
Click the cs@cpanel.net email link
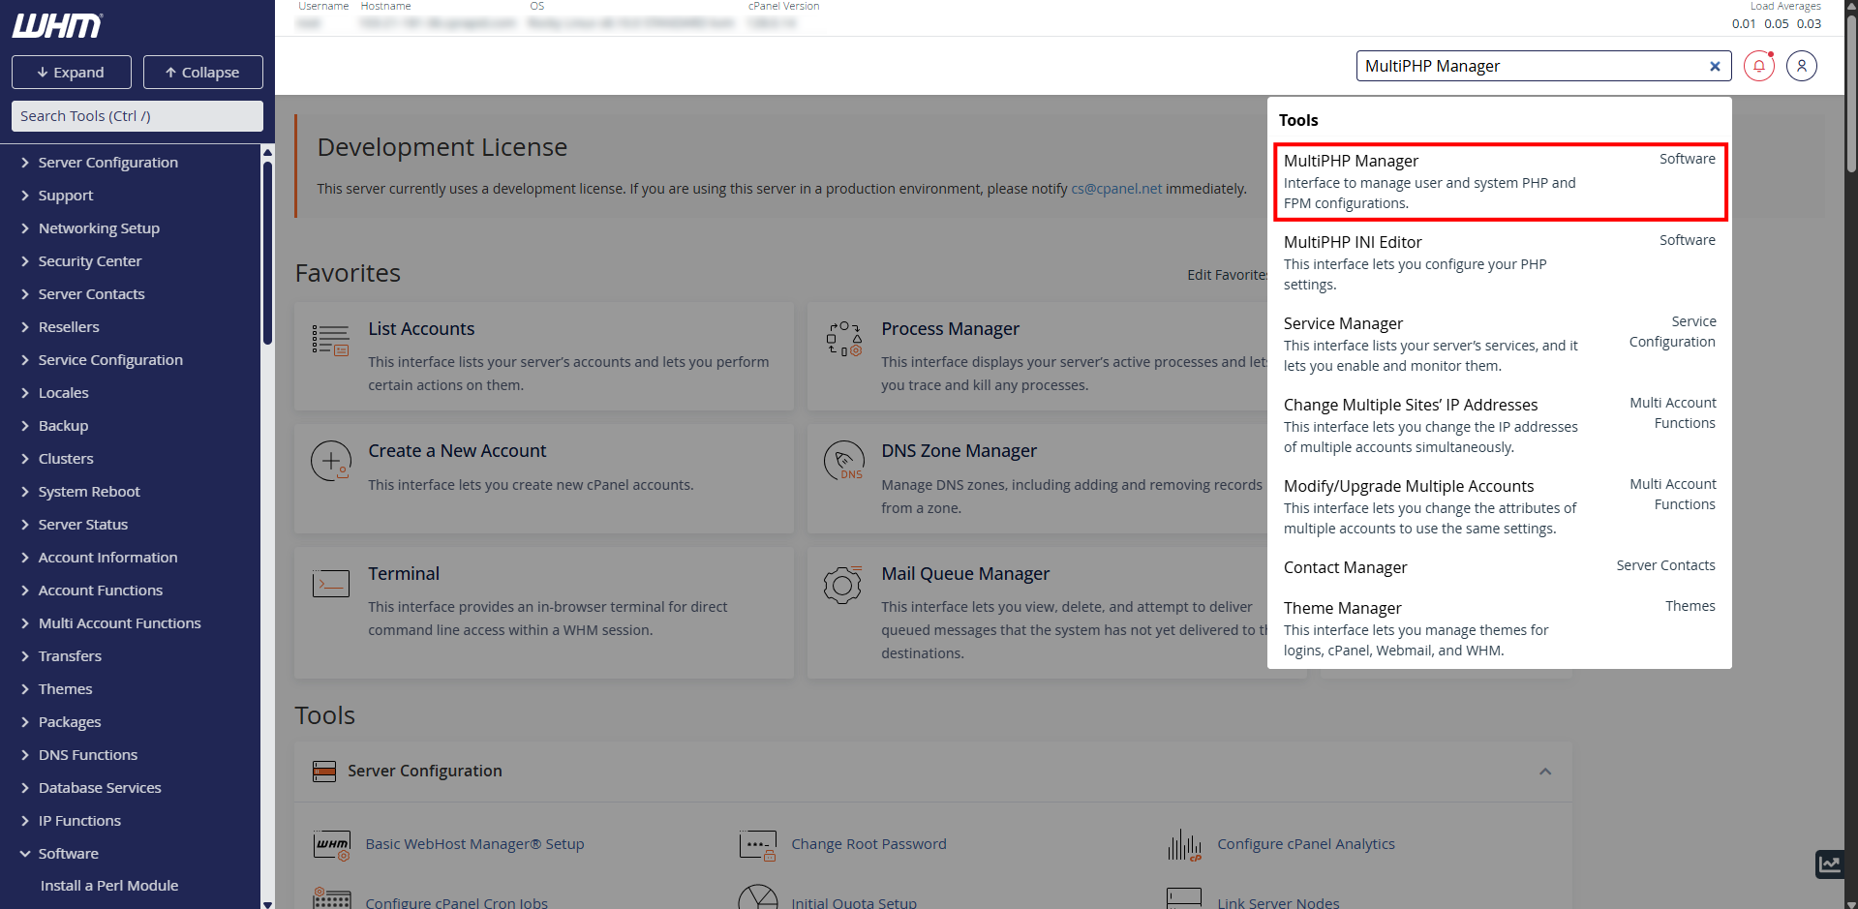pyautogui.click(x=1116, y=189)
